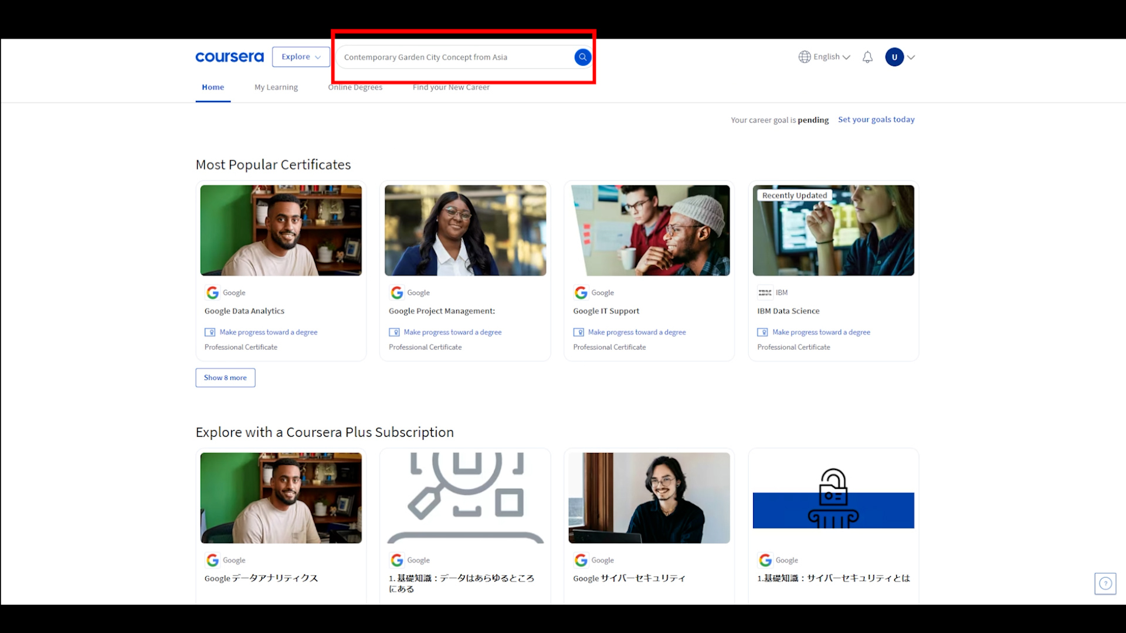Click Google logo on Googleデータアナリティクス card
The width and height of the screenshot is (1126, 633).
(x=212, y=560)
